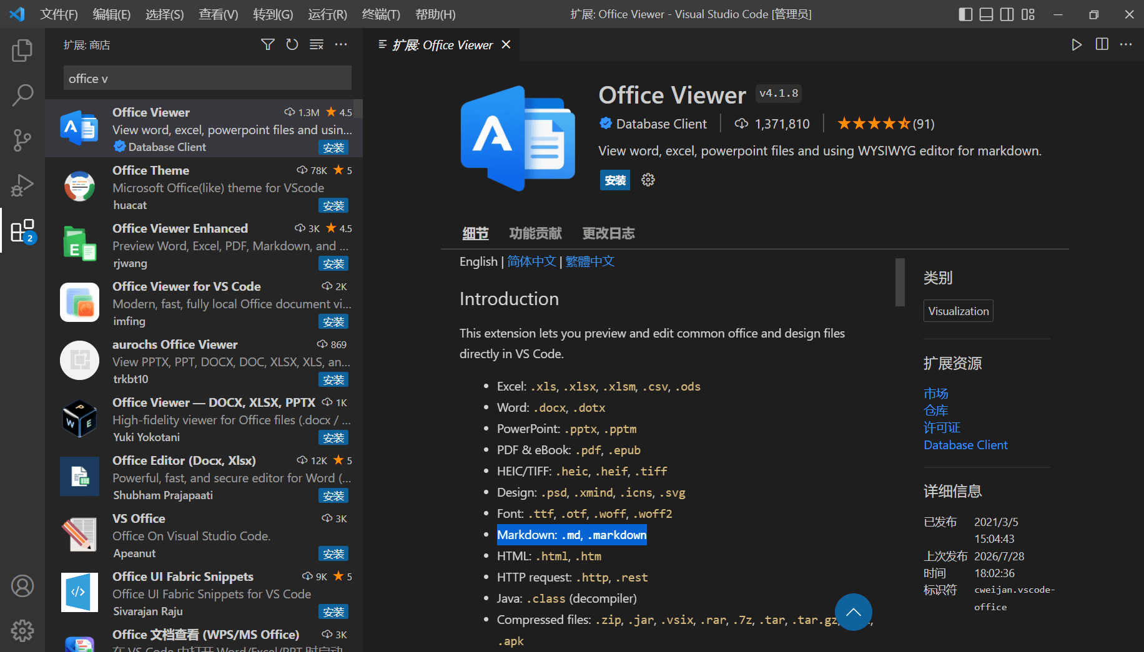1144x652 pixels.
Task: Switch to the 功能贡献 tab
Action: click(536, 233)
